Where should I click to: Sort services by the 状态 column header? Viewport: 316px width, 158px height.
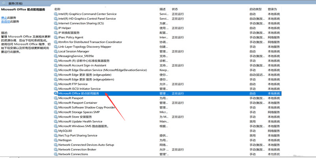click(x=175, y=9)
